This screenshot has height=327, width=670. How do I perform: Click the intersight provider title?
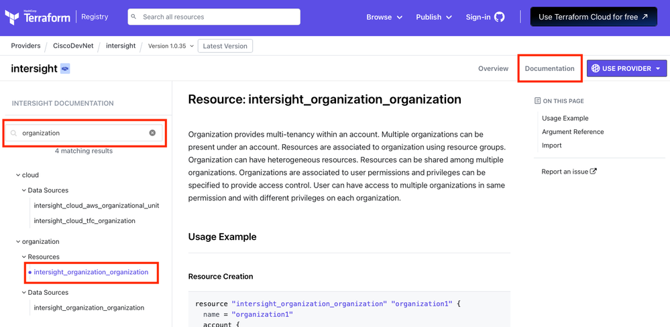(x=34, y=68)
